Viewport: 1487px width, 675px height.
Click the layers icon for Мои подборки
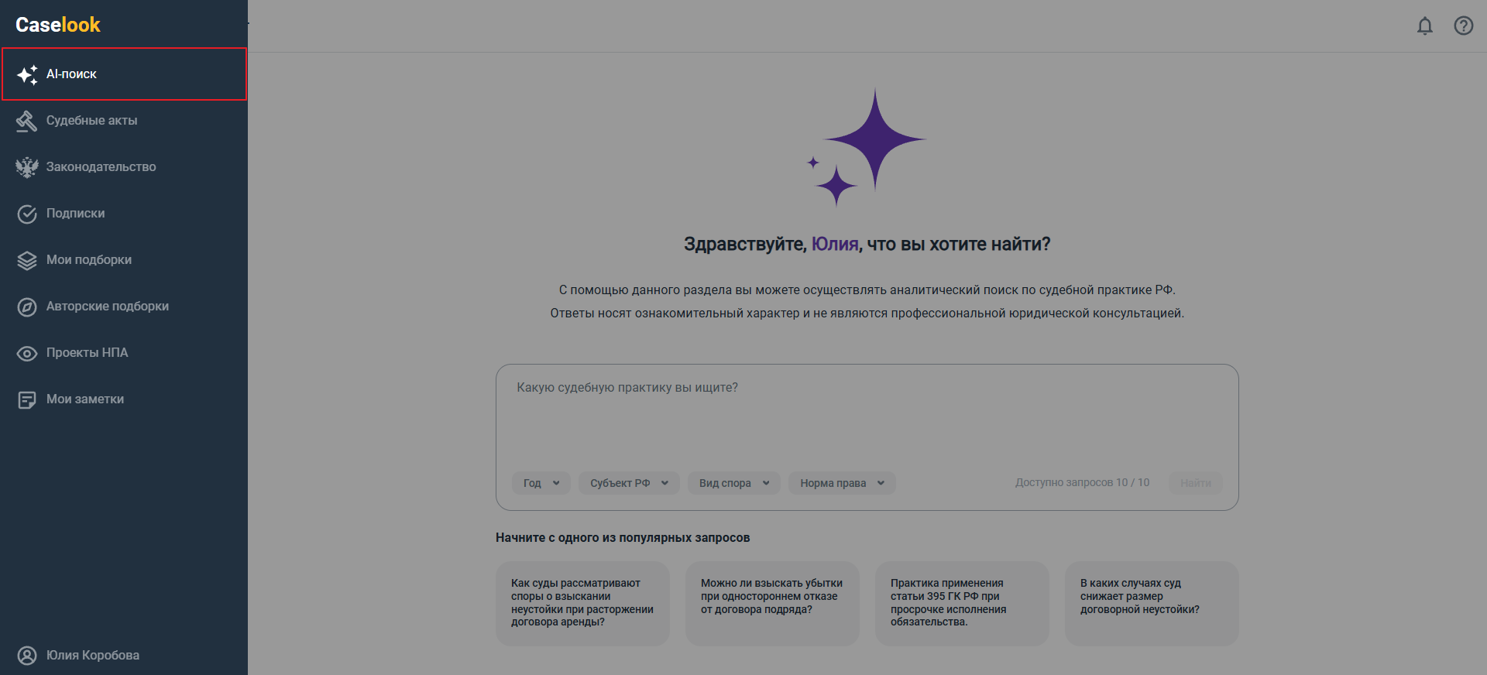[27, 260]
